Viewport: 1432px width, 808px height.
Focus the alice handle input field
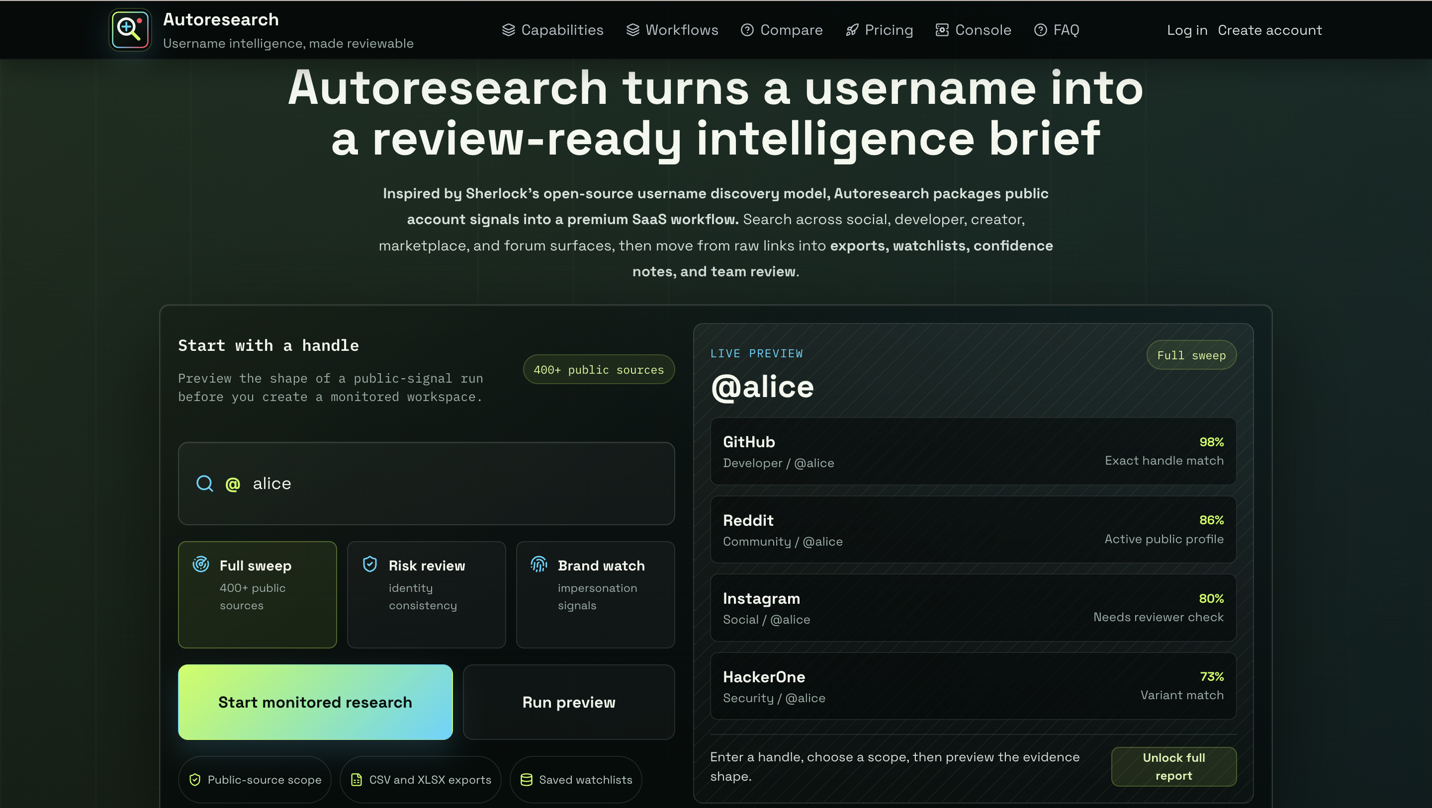pos(427,484)
